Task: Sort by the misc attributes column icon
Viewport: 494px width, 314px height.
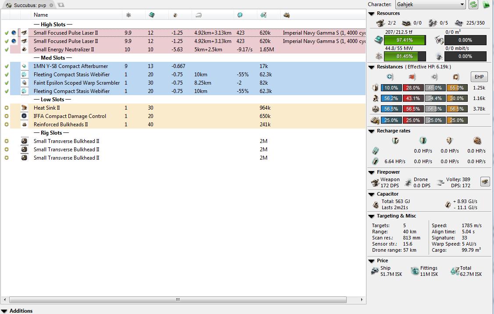Action: pos(240,15)
